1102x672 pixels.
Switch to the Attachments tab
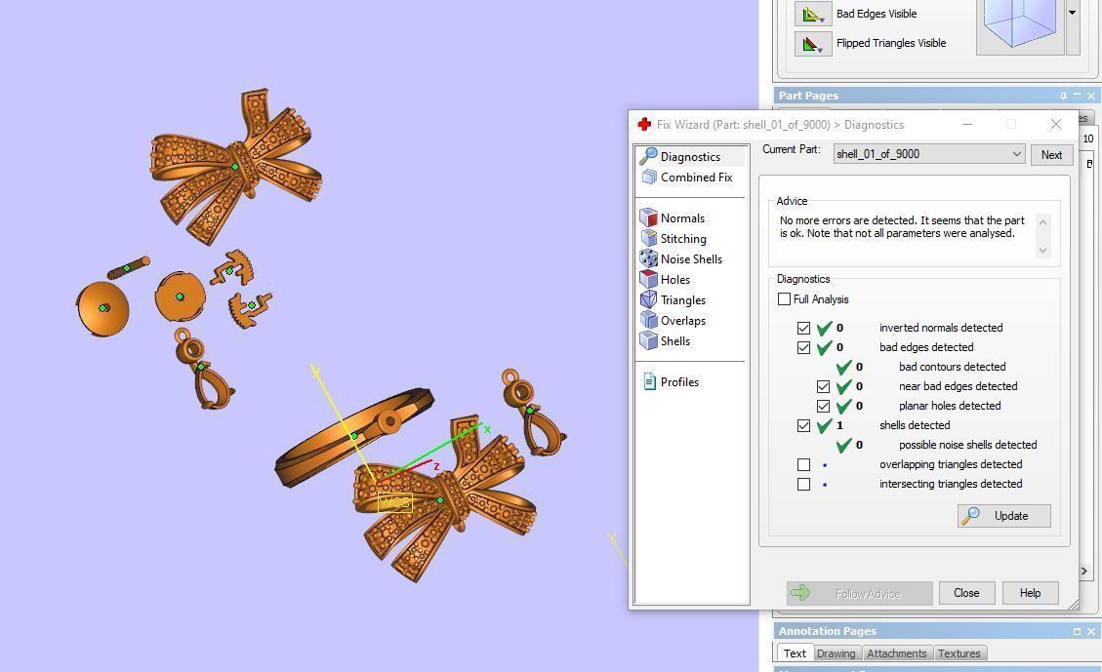897,653
